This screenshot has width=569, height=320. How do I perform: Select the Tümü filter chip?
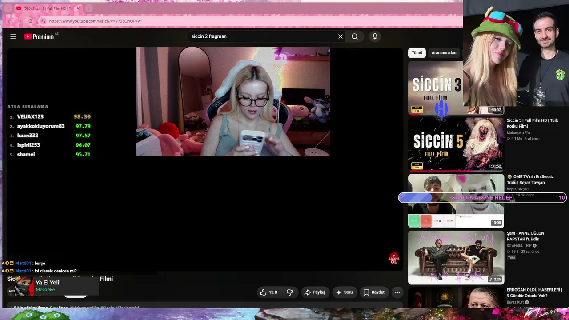click(417, 53)
